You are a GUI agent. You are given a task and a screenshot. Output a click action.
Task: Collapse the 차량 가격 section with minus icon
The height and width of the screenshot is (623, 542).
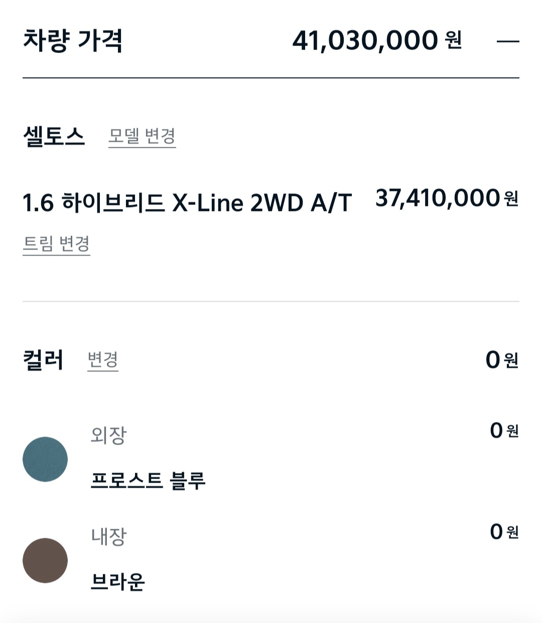coord(507,42)
